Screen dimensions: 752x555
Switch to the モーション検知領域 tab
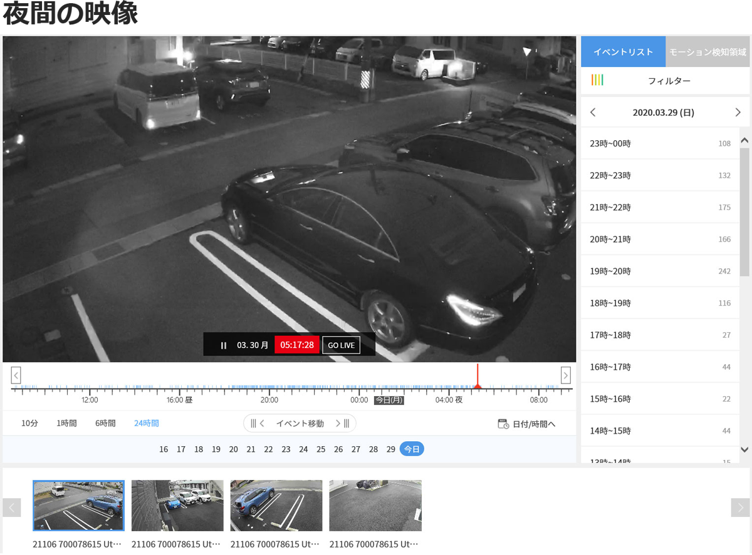click(707, 52)
